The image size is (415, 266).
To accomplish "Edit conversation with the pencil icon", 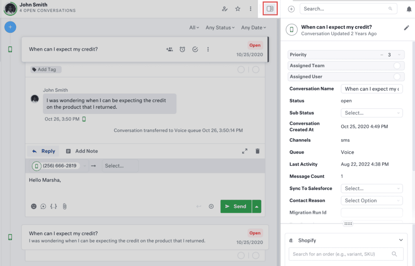I will [x=406, y=28].
